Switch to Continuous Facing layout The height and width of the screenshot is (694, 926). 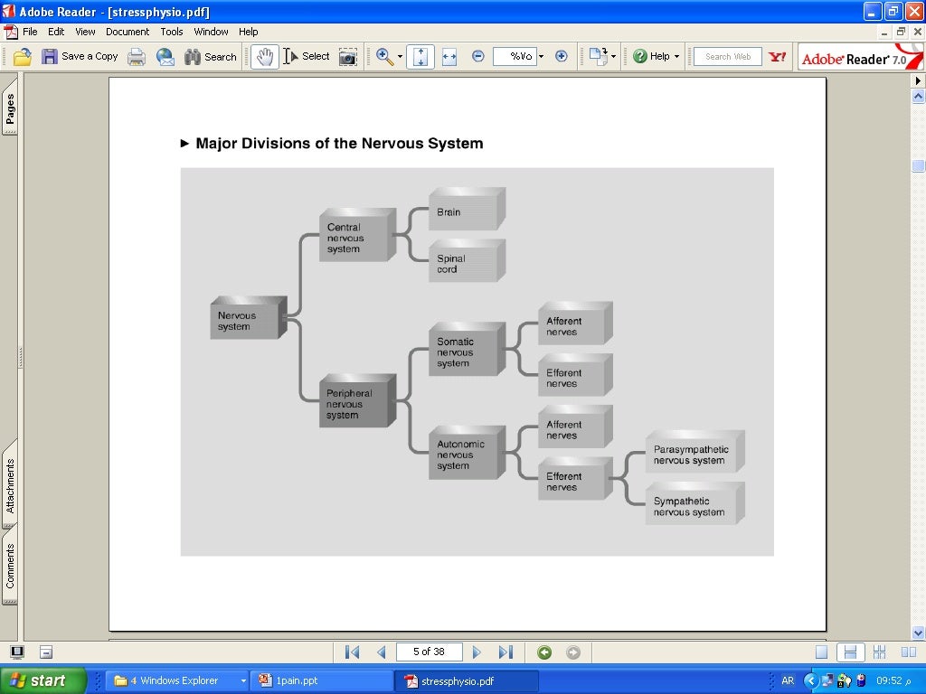880,652
